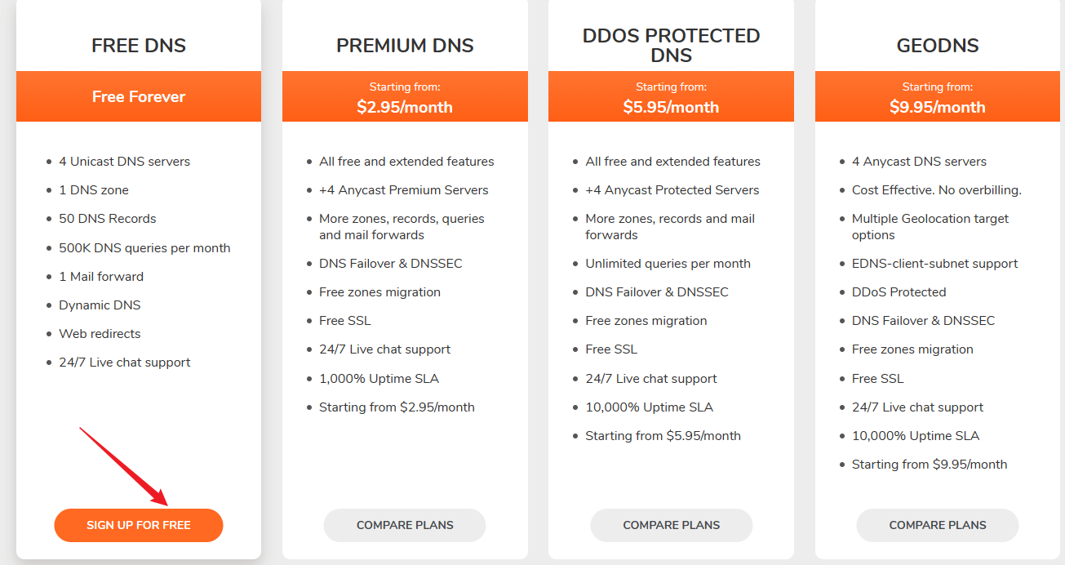Click the Unlimited queries per month item
This screenshot has height=565, width=1065.
click(x=668, y=263)
